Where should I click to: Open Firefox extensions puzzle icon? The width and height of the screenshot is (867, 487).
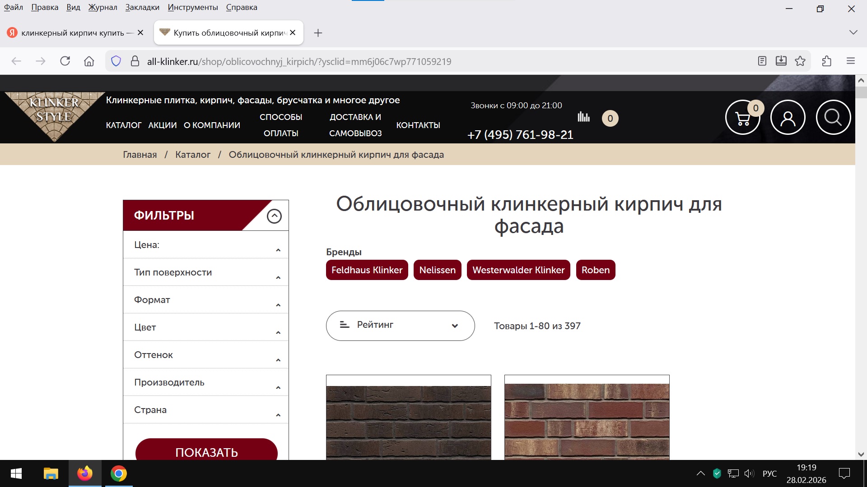point(827,61)
